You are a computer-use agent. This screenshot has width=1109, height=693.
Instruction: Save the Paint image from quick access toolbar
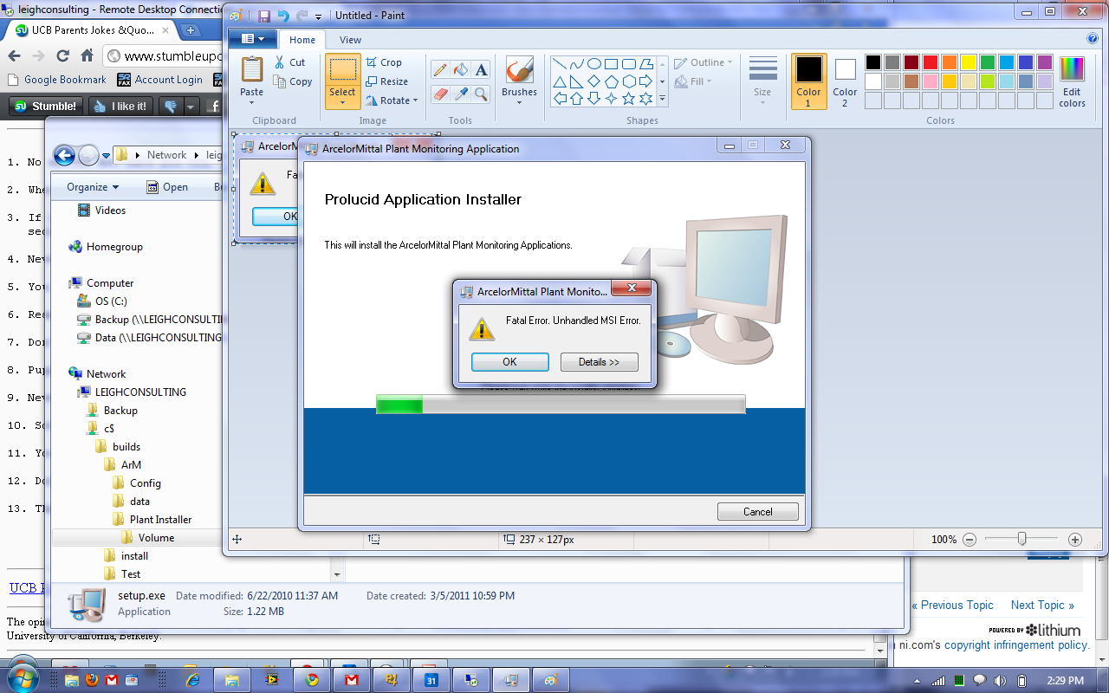click(264, 16)
